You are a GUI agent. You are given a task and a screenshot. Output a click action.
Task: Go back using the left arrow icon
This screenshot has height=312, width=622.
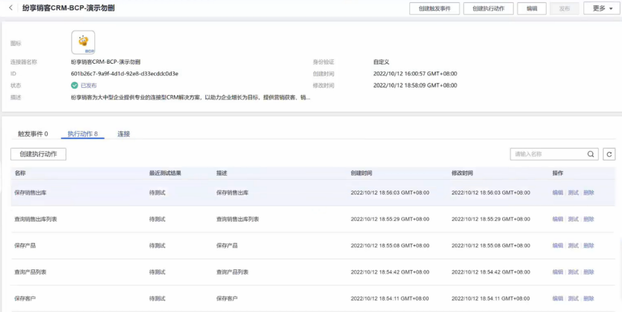tap(11, 8)
